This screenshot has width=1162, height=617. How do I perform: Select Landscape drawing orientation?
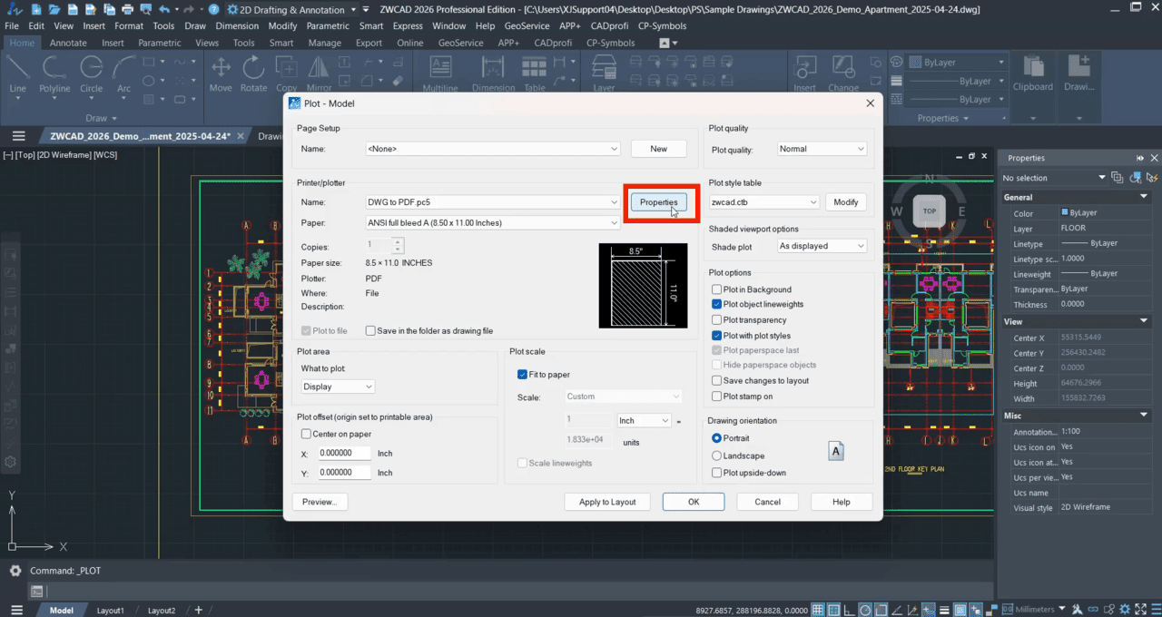[x=717, y=455]
